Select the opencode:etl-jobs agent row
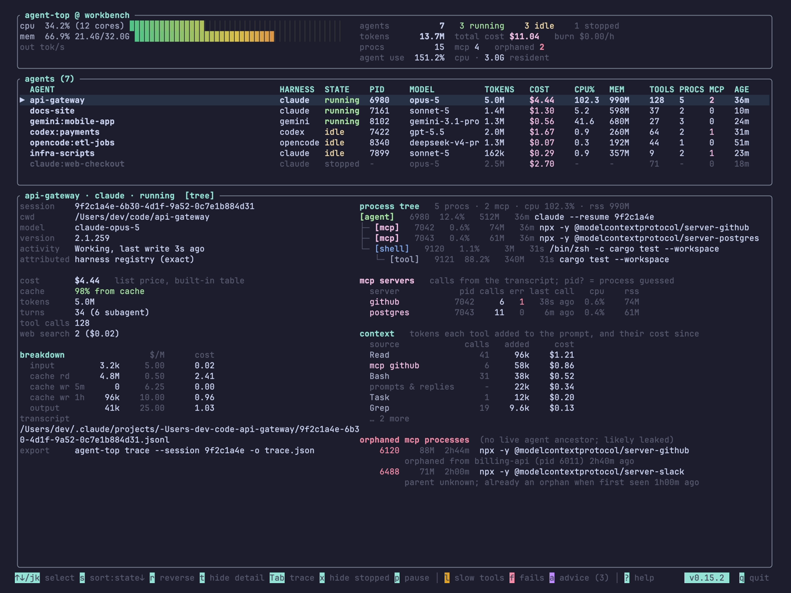The width and height of the screenshot is (791, 593). [x=394, y=143]
